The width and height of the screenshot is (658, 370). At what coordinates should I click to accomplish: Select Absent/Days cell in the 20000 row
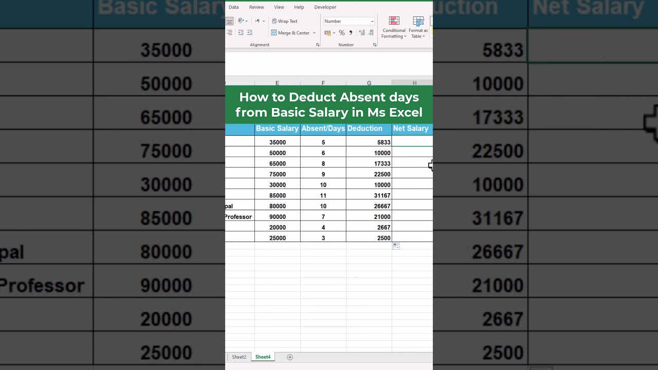323,227
